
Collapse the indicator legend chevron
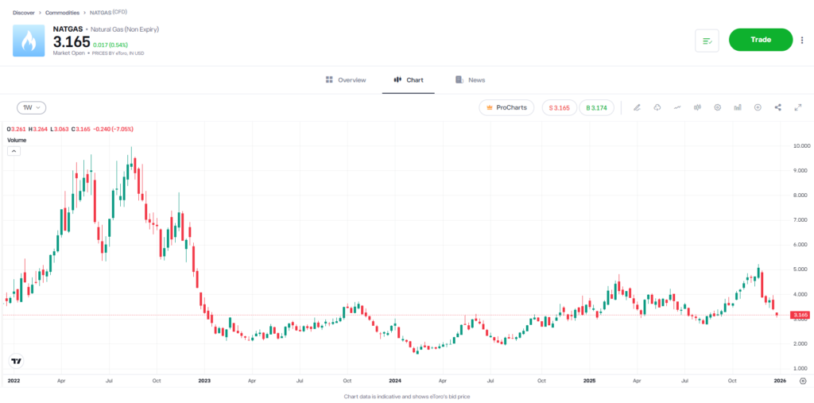click(x=14, y=151)
